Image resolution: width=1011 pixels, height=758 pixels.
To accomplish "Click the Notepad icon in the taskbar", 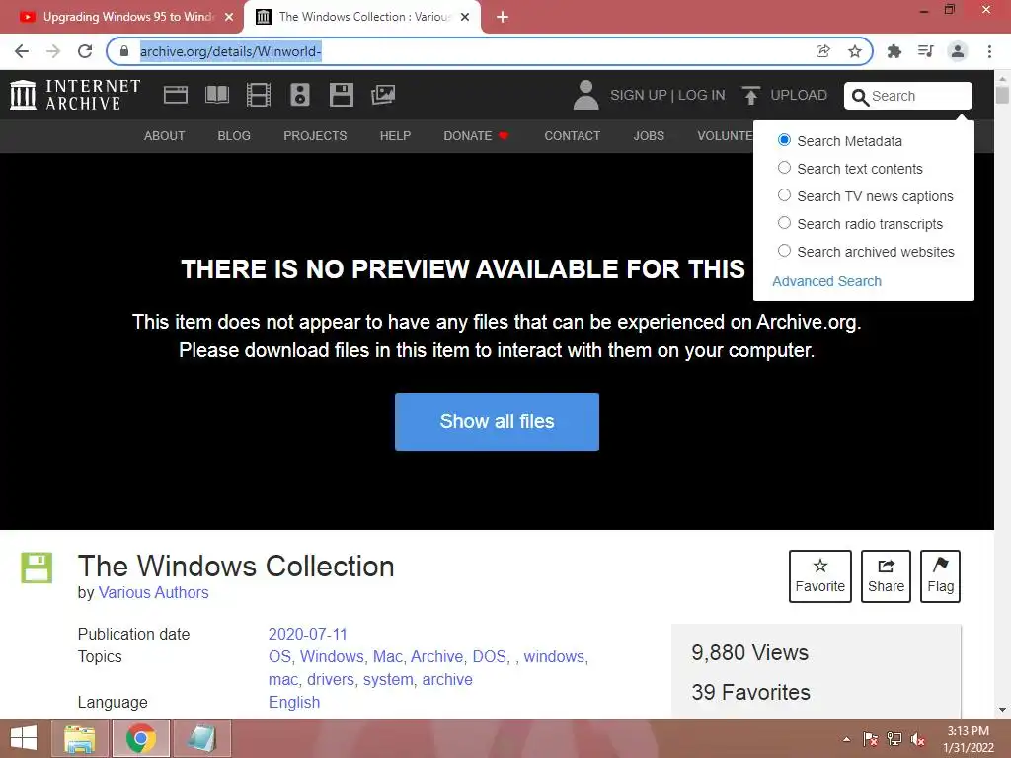I will (x=201, y=738).
